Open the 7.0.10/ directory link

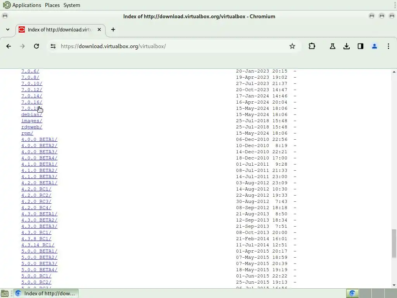pyautogui.click(x=32, y=83)
